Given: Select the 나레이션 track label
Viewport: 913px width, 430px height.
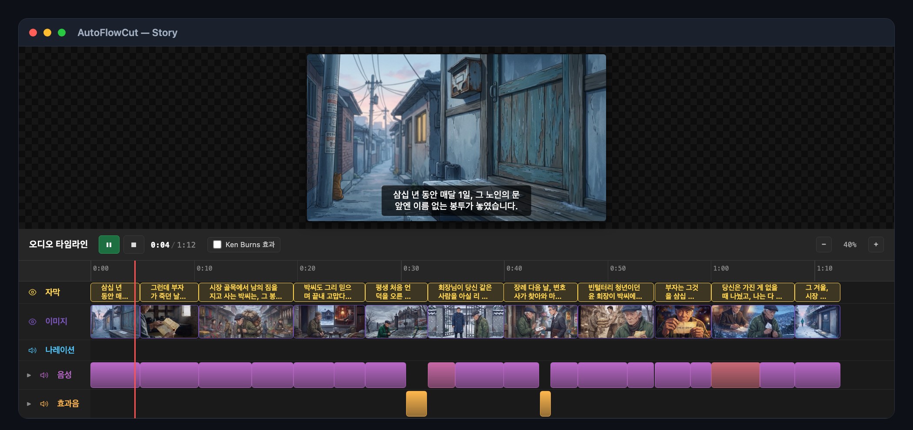Looking at the screenshot, I should point(60,350).
